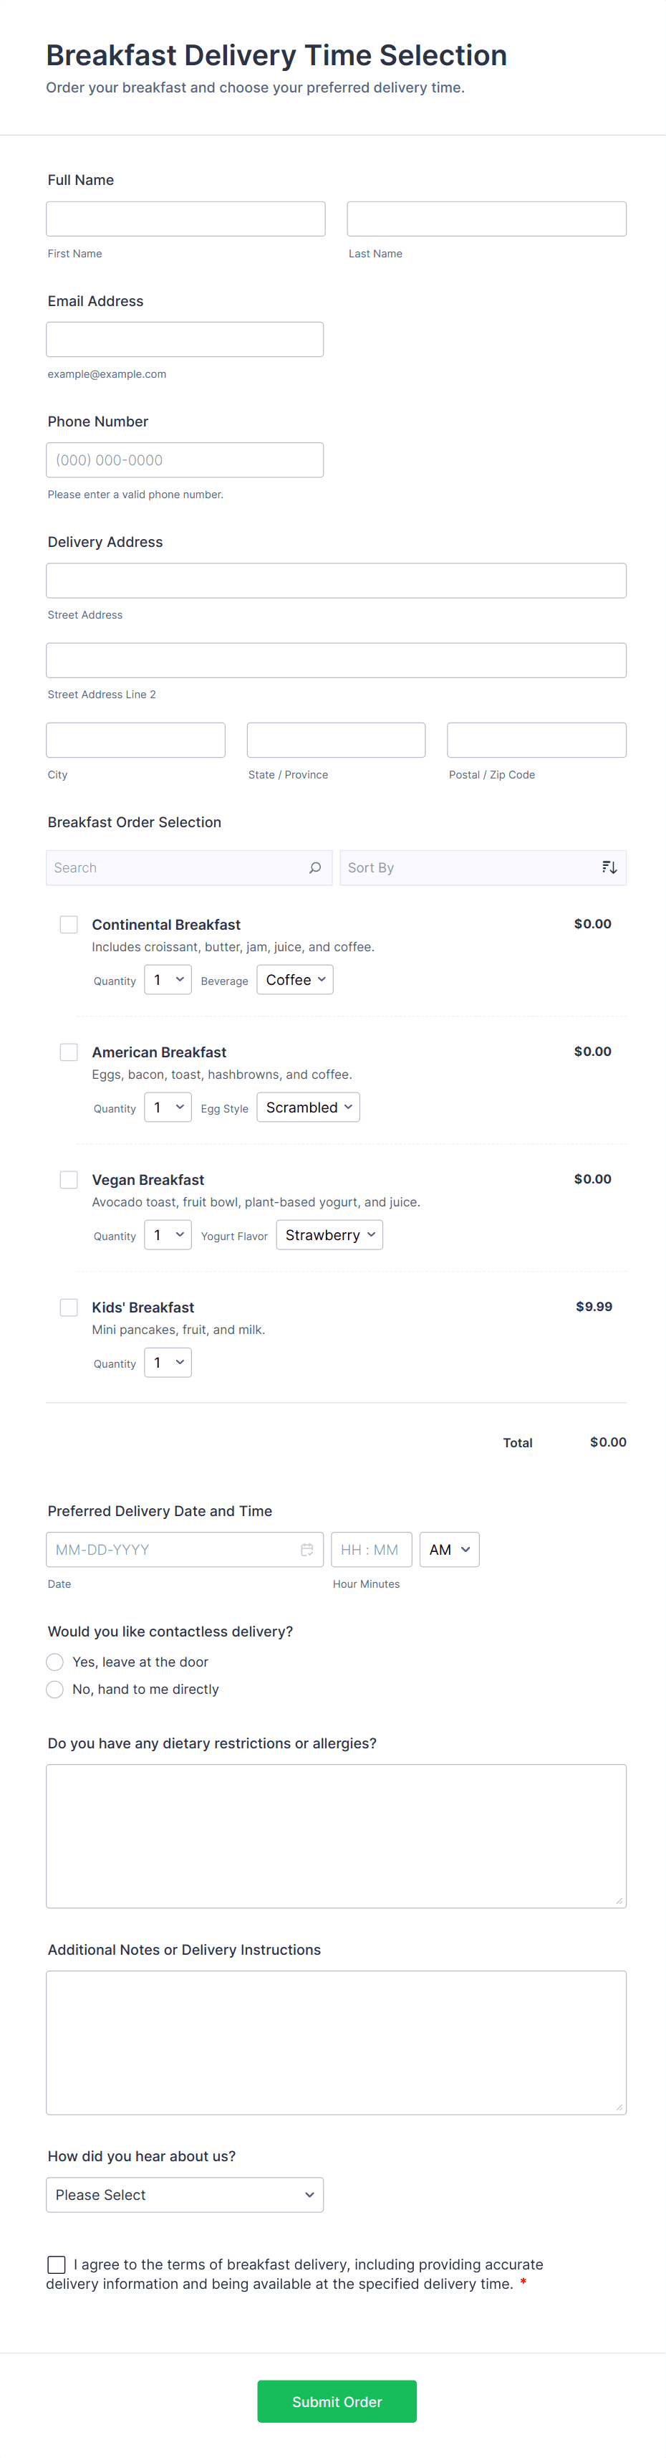Click the dietary restrictions text area
The height and width of the screenshot is (2458, 666).
[337, 1836]
